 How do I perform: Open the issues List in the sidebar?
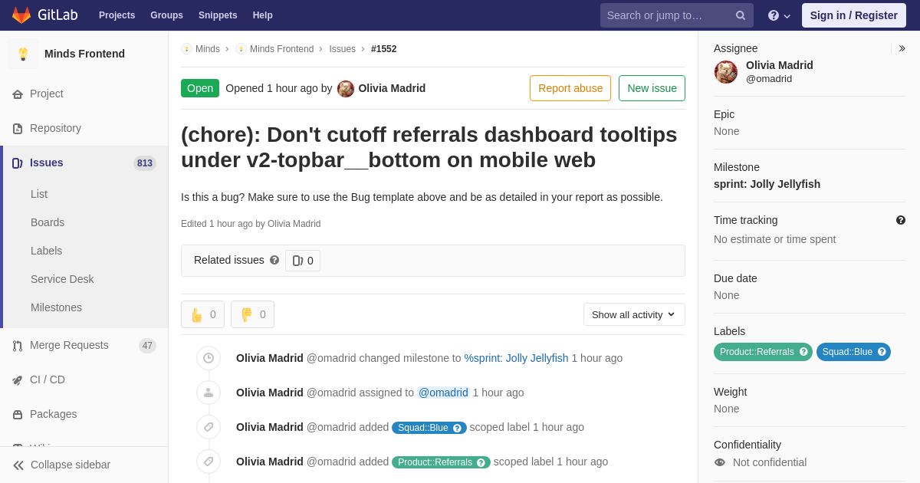click(x=39, y=194)
